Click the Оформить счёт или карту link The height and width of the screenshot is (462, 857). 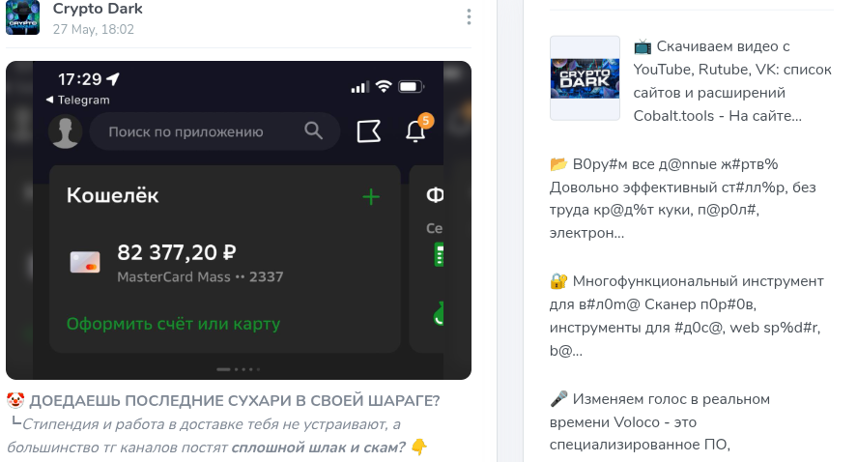pyautogui.click(x=173, y=324)
